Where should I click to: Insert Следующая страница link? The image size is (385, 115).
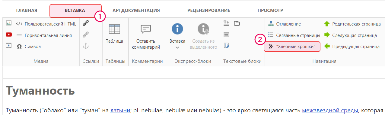pos(351,35)
